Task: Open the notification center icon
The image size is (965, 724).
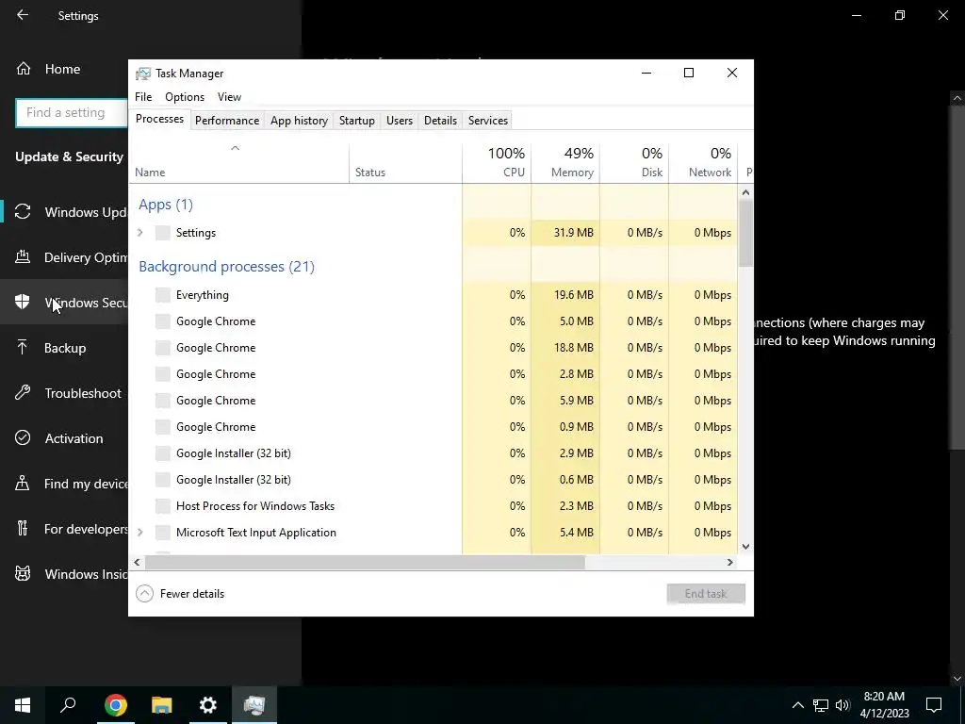Action: click(934, 705)
